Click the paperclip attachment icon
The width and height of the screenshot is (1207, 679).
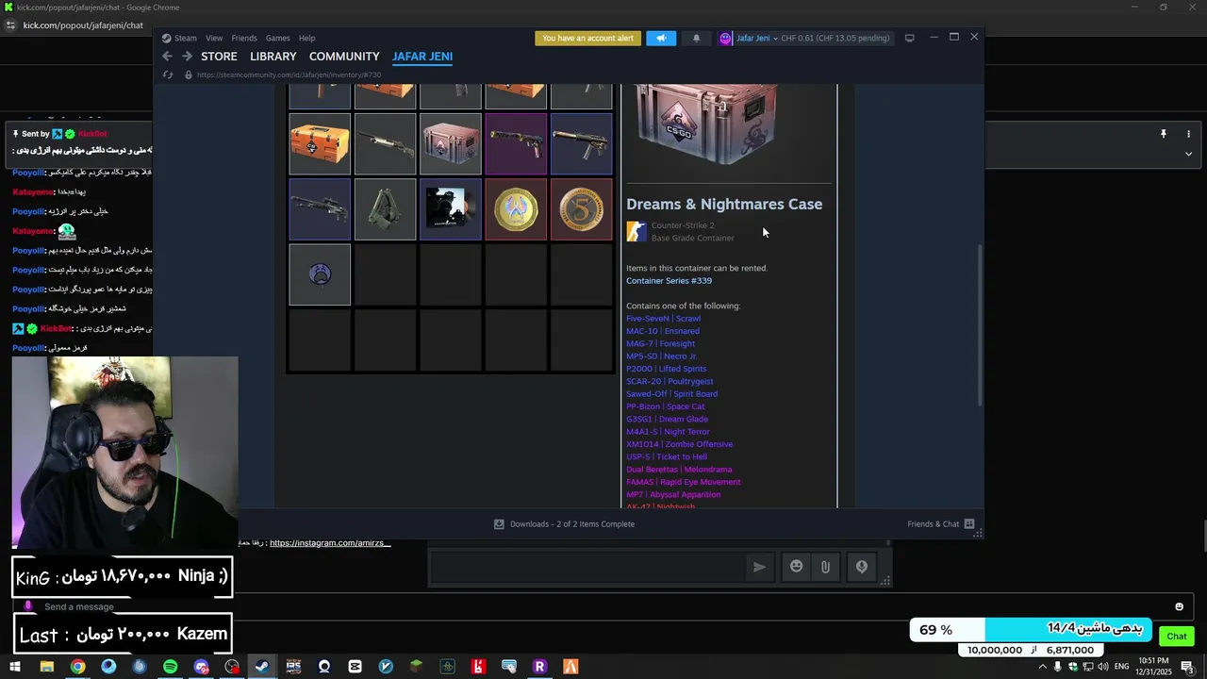coord(825,567)
